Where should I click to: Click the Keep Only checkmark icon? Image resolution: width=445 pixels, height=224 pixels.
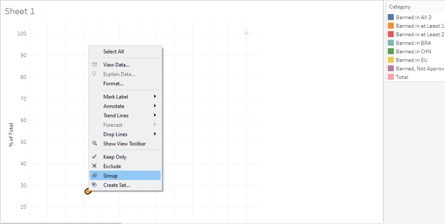tap(94, 157)
